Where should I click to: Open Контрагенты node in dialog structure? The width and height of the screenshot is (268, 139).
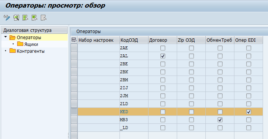(x=31, y=51)
